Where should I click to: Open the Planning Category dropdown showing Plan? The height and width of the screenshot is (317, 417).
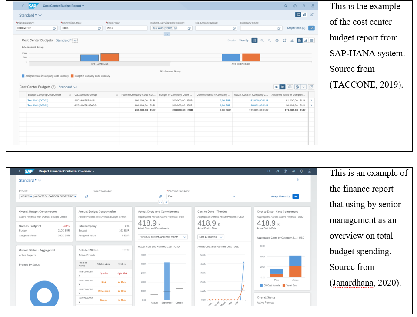click(x=202, y=196)
